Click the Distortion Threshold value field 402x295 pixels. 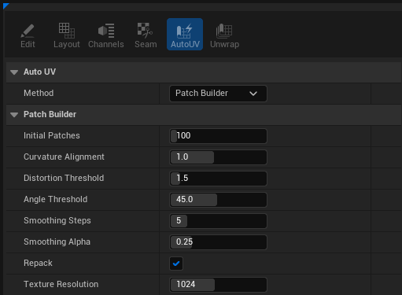[218, 179]
